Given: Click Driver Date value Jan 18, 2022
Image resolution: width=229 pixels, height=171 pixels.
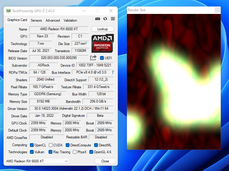Looking at the screenshot, I should coord(44,116).
